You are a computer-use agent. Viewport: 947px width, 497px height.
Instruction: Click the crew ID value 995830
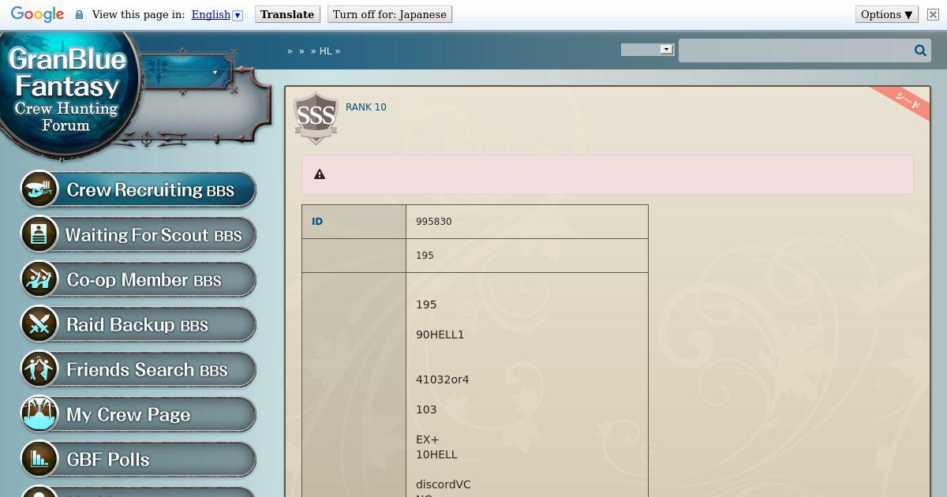click(434, 222)
